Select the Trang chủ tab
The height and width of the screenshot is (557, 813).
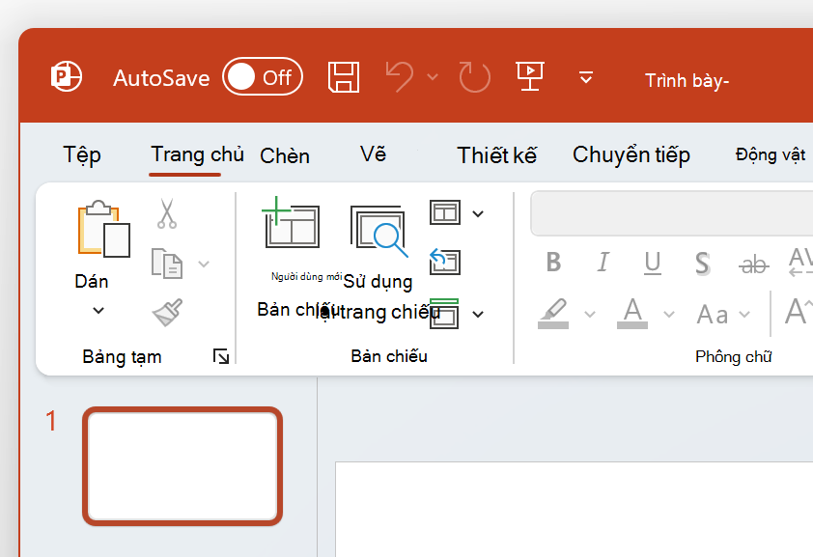197,155
